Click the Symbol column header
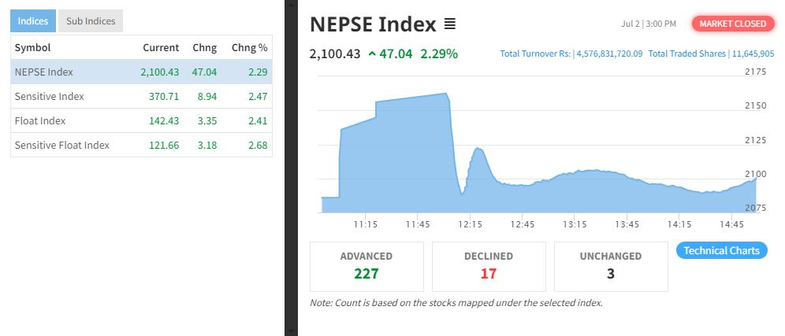785x336 pixels. pos(32,47)
